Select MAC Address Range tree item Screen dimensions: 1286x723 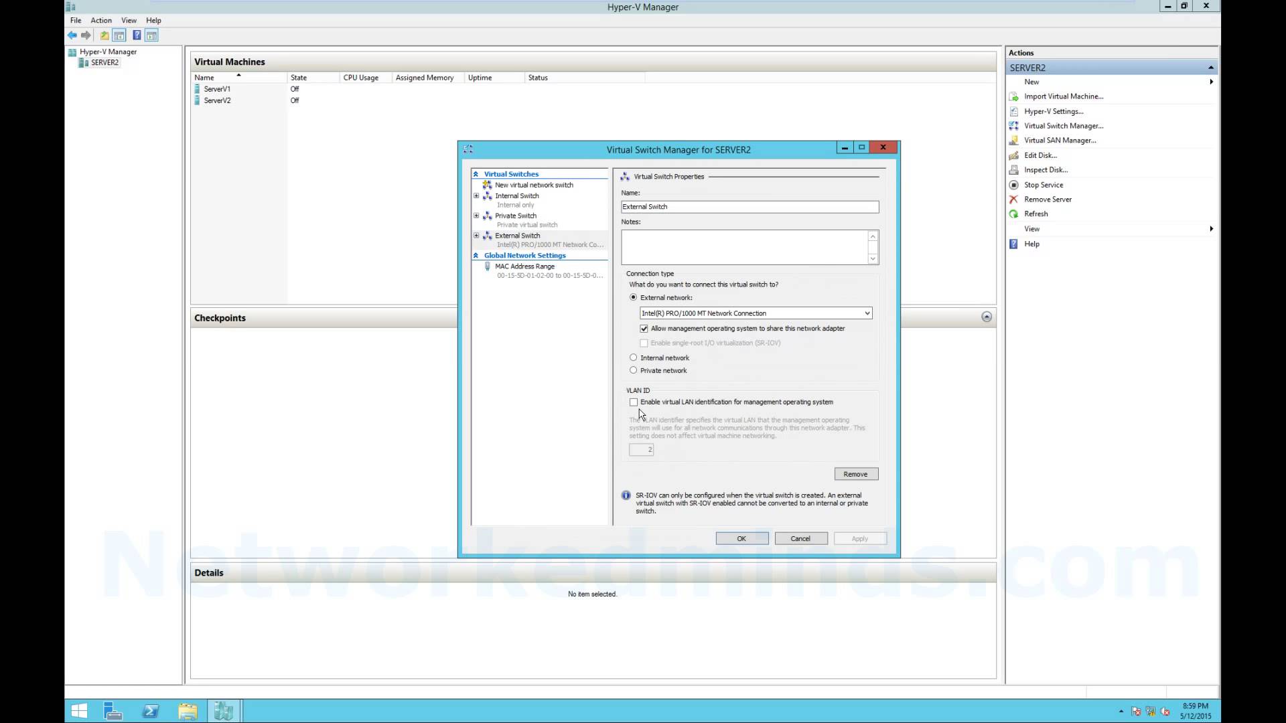tap(524, 266)
